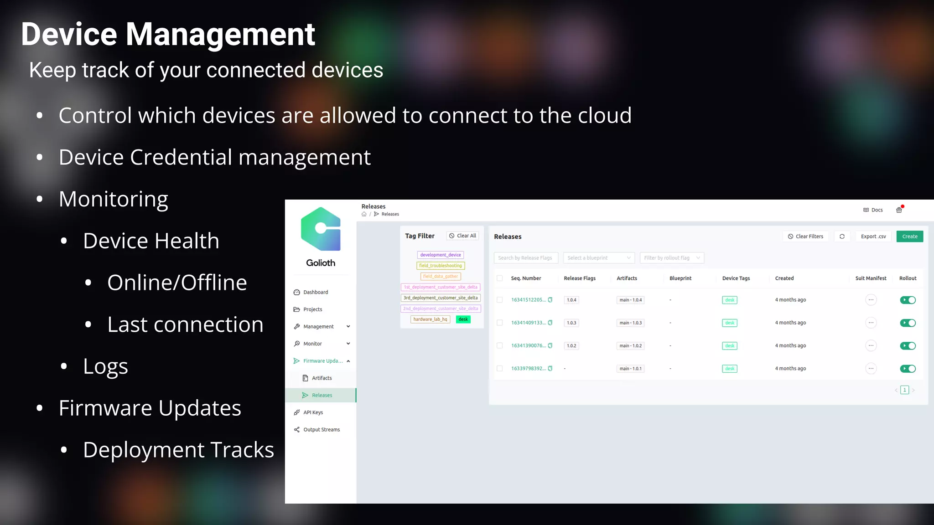
Task: Check the row for release 16341390076
Action: point(500,345)
